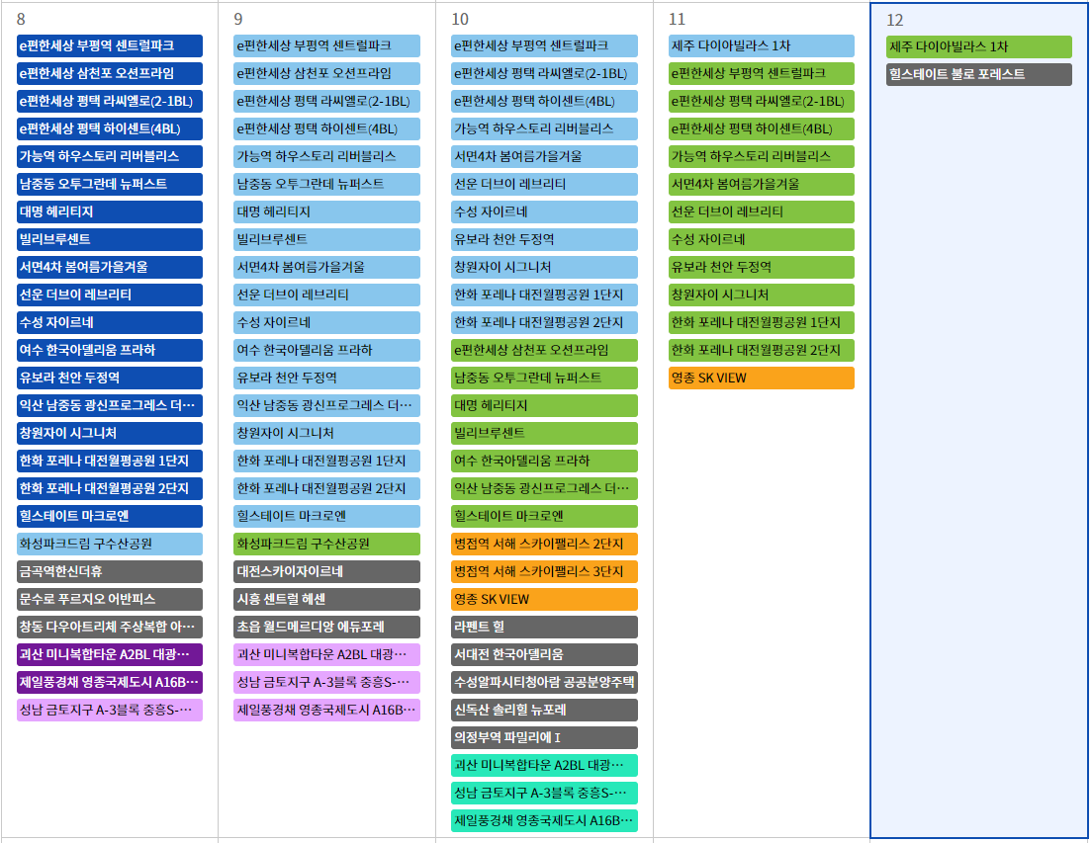Click 유보라 천안 두정역 on day 9
Viewport: 1092px width, 843px height.
coord(326,378)
